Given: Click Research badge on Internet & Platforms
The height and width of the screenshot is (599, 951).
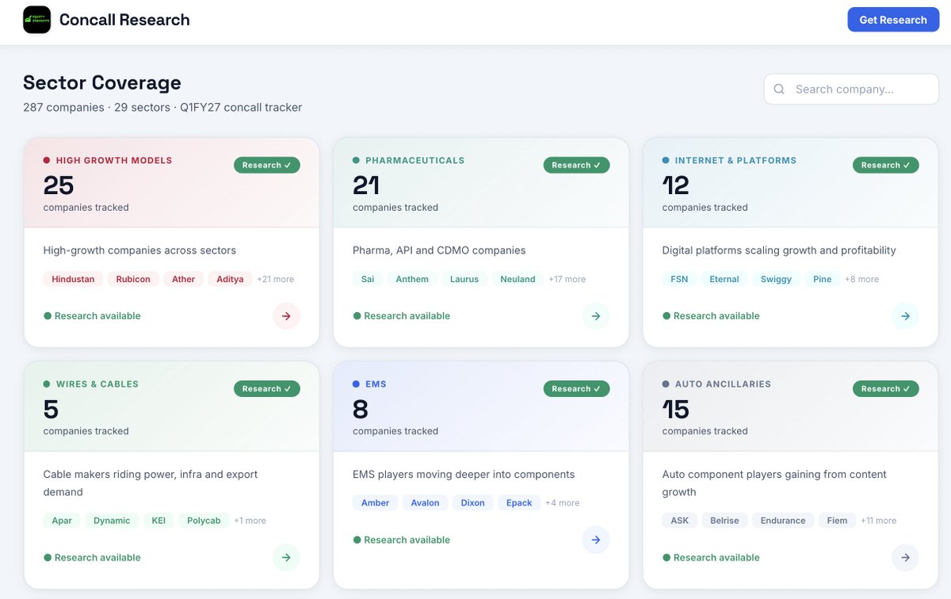Looking at the screenshot, I should click(886, 165).
